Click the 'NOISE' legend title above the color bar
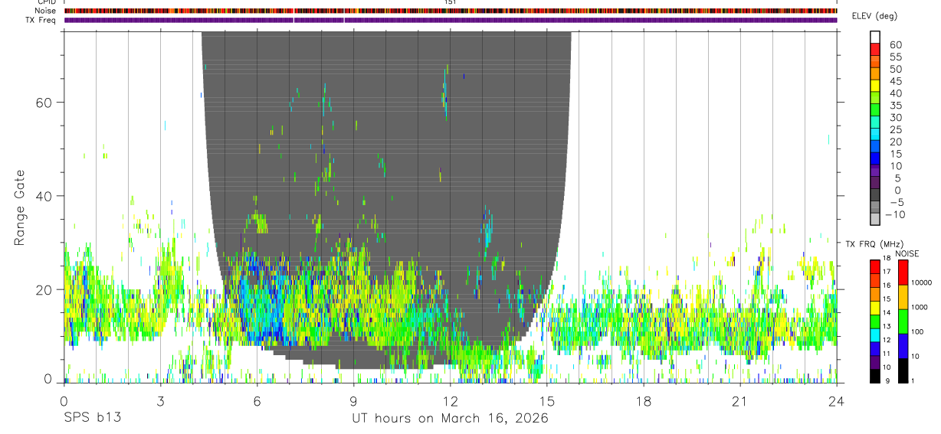This screenshot has height=434, width=941. click(907, 253)
